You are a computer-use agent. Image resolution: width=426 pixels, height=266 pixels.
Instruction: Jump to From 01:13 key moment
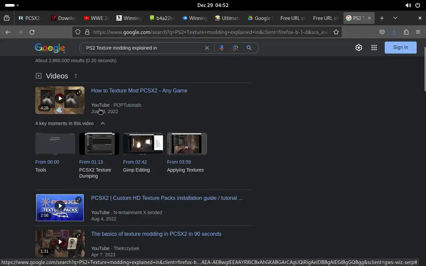pyautogui.click(x=91, y=162)
